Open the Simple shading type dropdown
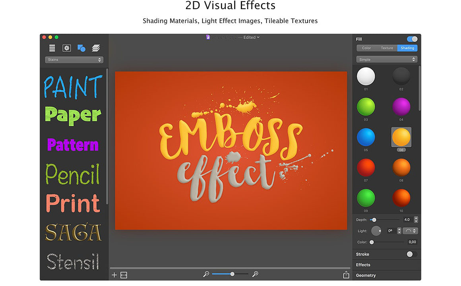The height and width of the screenshot is (286, 461). [387, 59]
